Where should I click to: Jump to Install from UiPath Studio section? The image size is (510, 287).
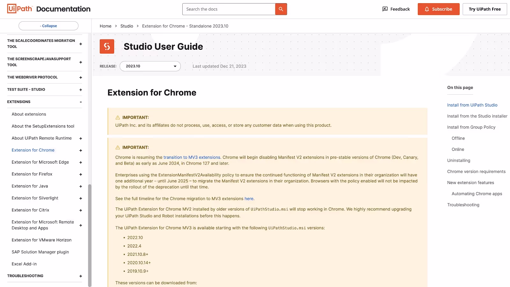point(472,105)
